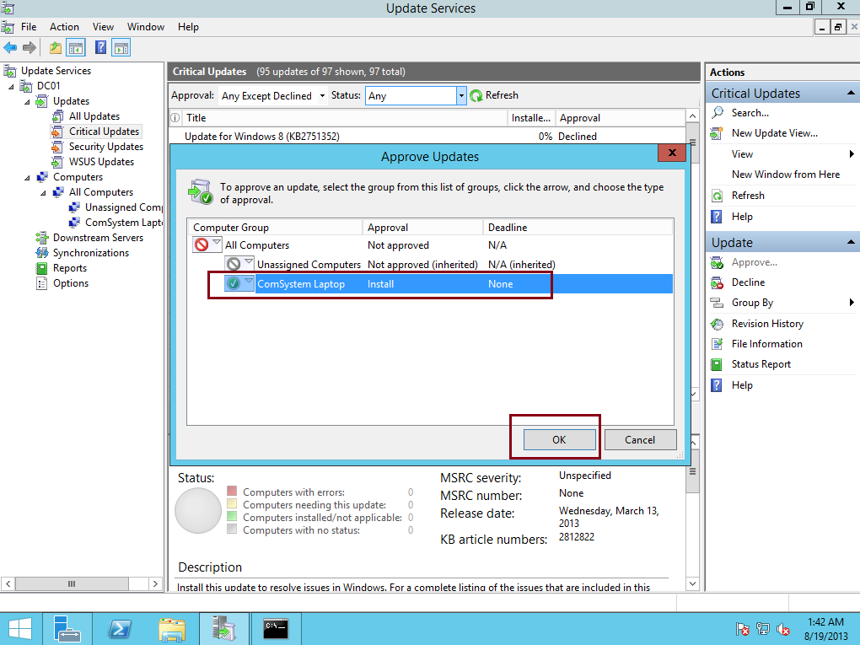
Task: Collapse the Critical Updates actions section
Action: pos(851,94)
